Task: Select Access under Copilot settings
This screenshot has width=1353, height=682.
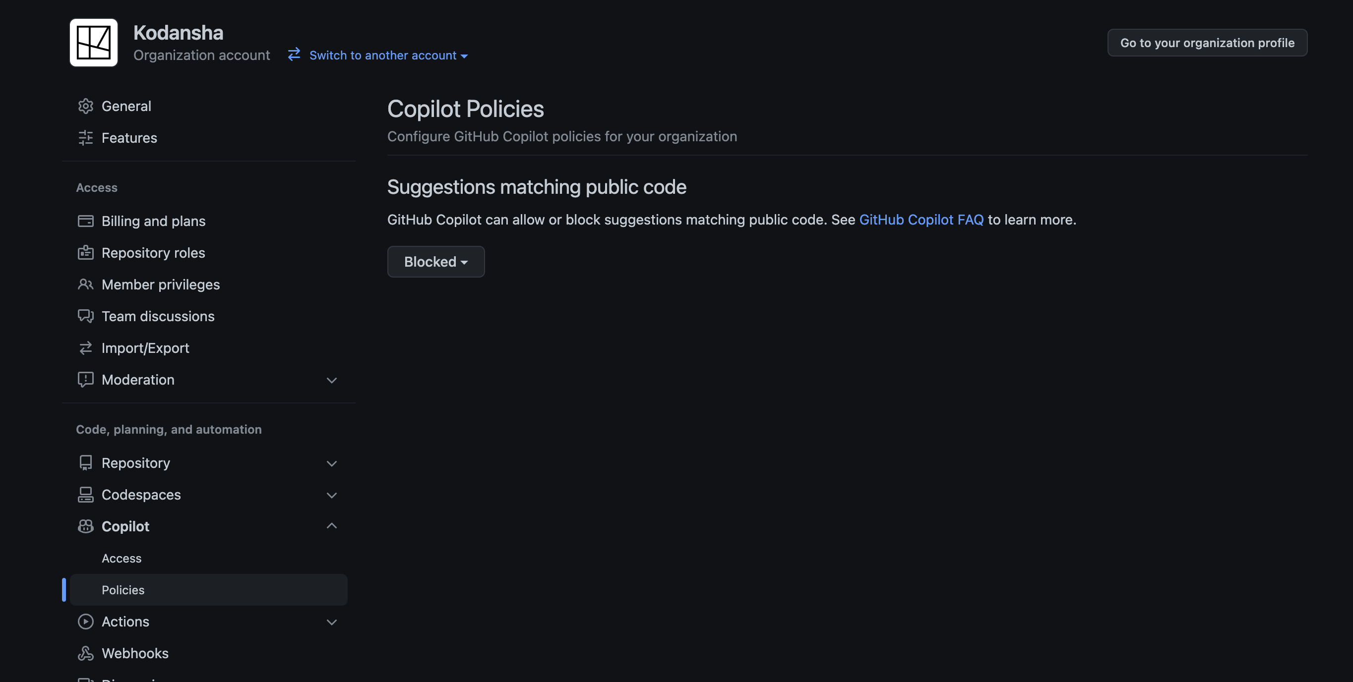Action: 122,558
